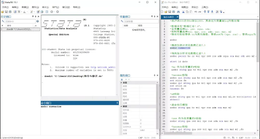Click the filter funnel icon in history window header
Image resolution: width=260 pixels, height=139 pixels.
(x=33, y=16)
